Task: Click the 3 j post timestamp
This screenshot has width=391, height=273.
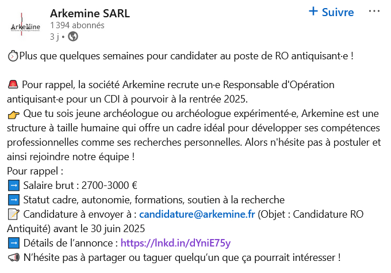Action: coord(55,37)
